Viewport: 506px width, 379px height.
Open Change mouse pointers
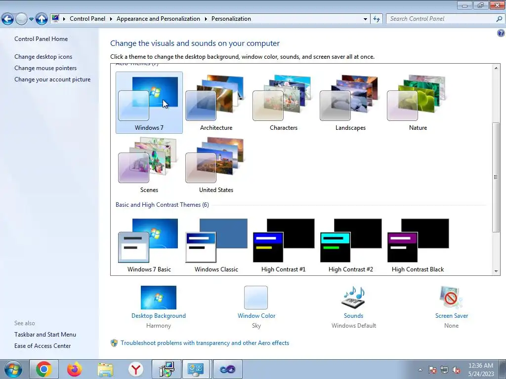coord(45,68)
